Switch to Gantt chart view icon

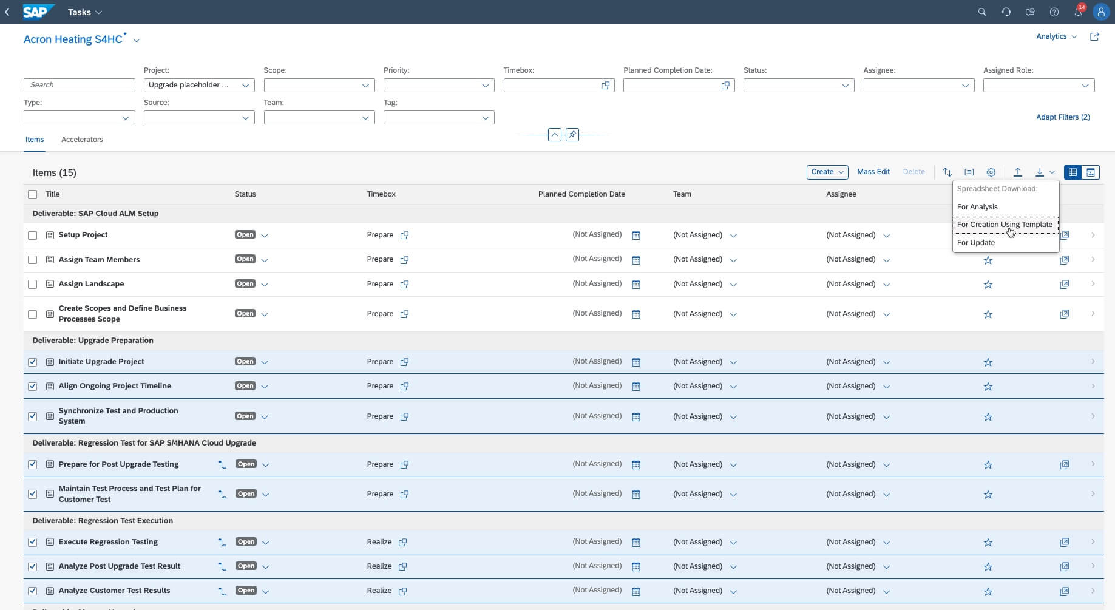point(1091,172)
